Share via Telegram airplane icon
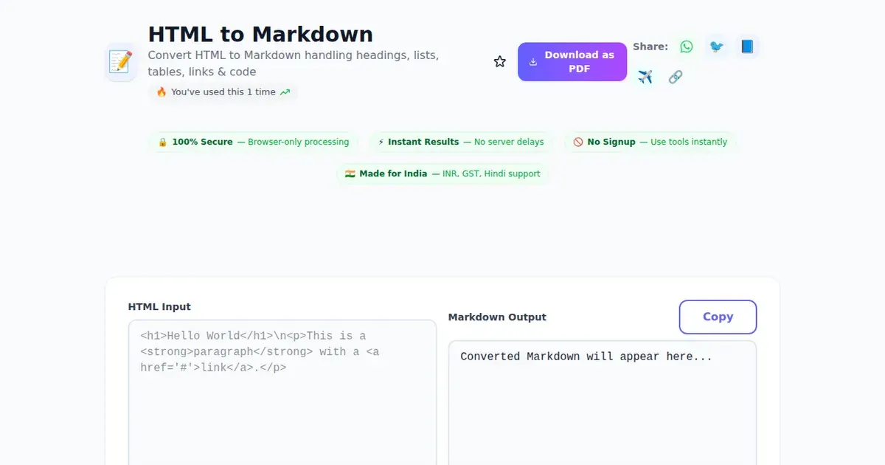 (x=645, y=77)
